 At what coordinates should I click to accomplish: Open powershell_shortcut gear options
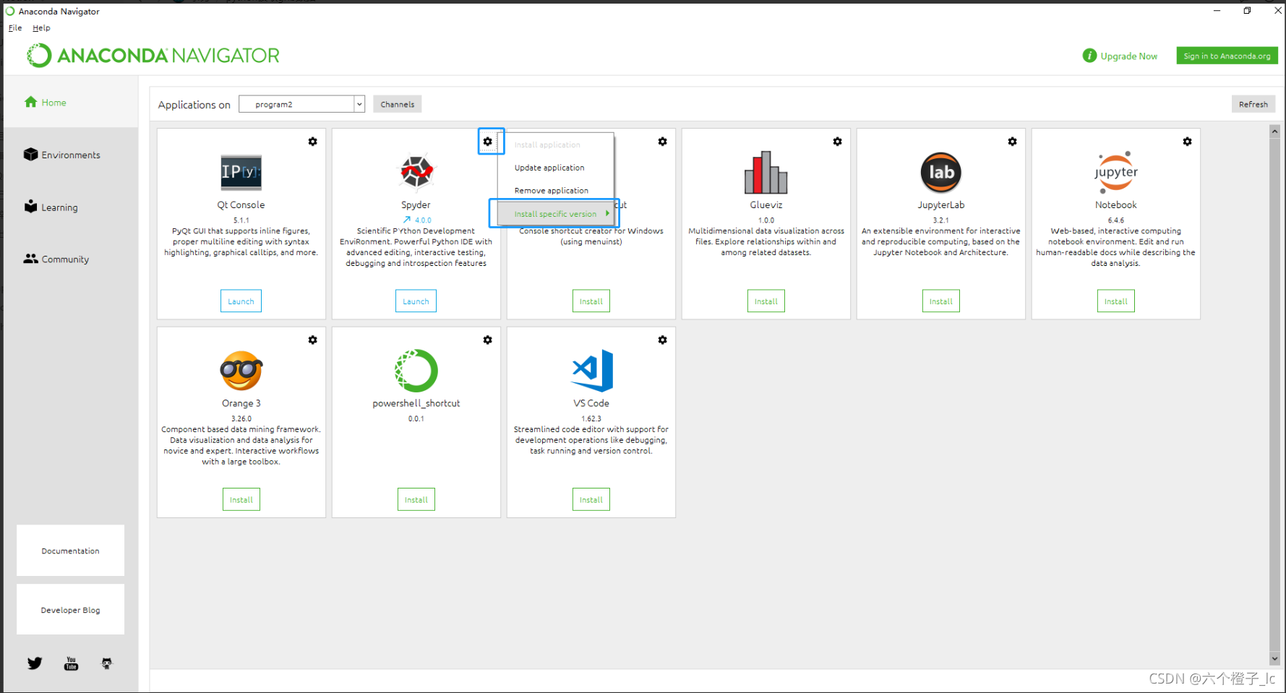(x=488, y=340)
